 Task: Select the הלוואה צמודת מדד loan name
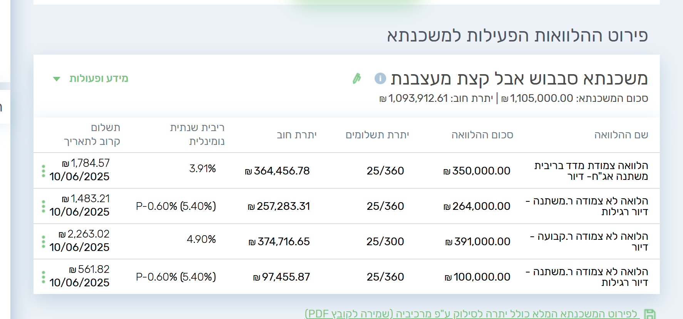point(591,171)
